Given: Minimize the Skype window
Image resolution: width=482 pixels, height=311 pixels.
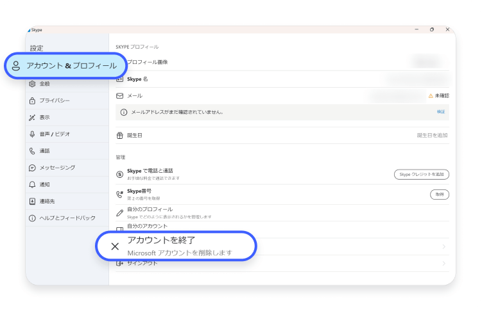Looking at the screenshot, I should pyautogui.click(x=417, y=29).
